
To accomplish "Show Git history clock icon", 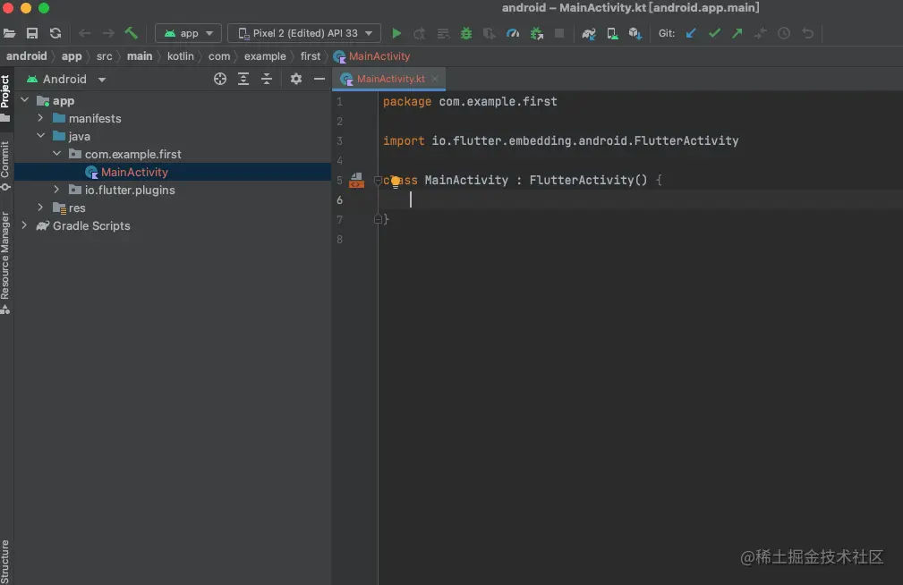I will [784, 33].
